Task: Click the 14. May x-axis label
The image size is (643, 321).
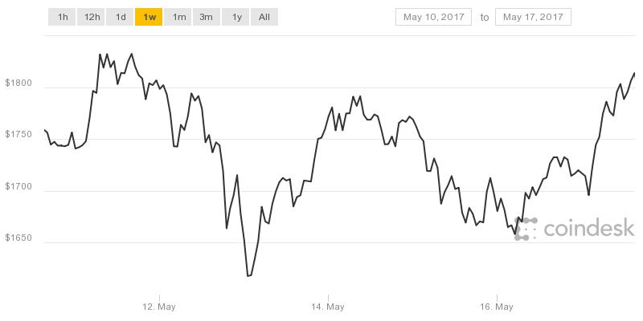Action: [x=328, y=307]
